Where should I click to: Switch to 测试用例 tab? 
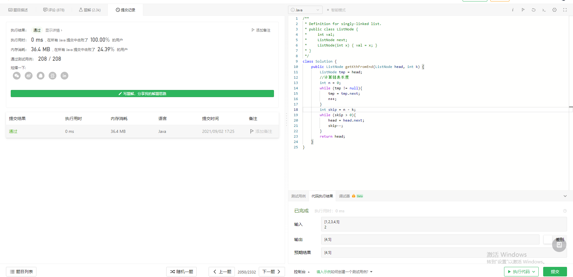pos(298,196)
